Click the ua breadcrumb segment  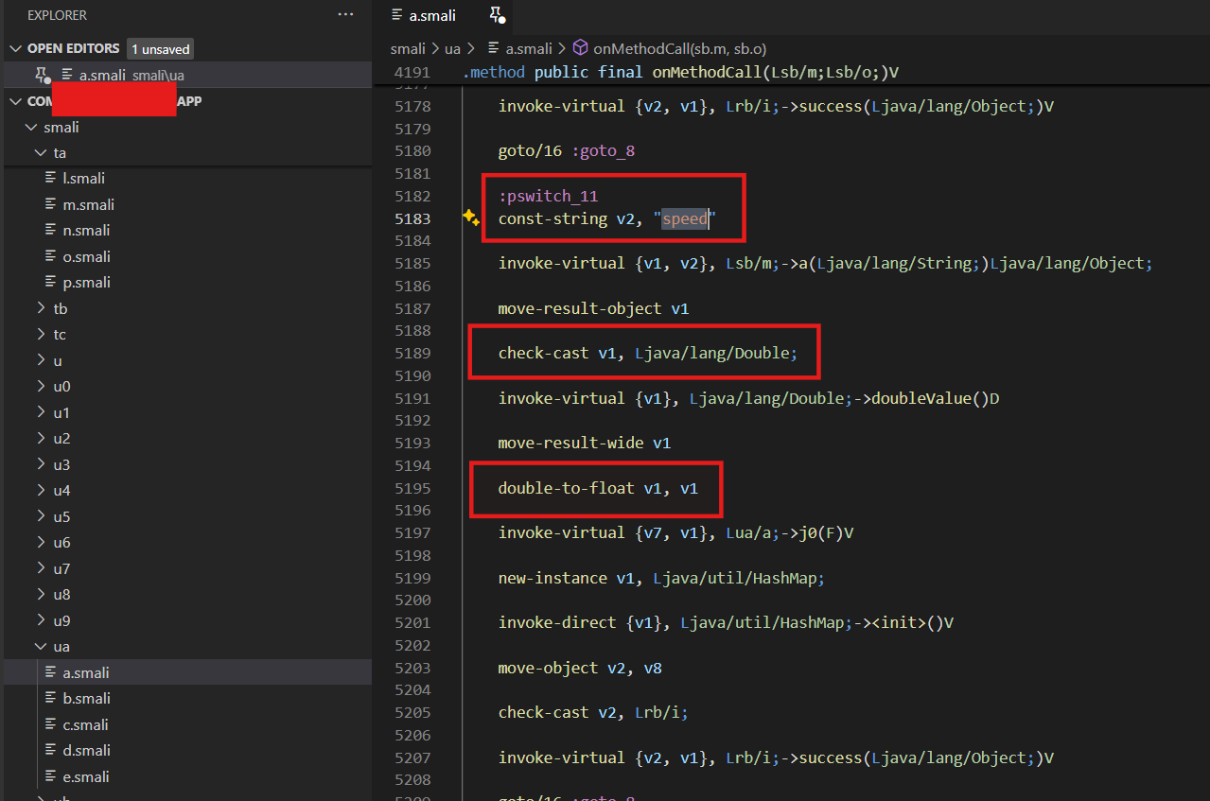pos(451,48)
